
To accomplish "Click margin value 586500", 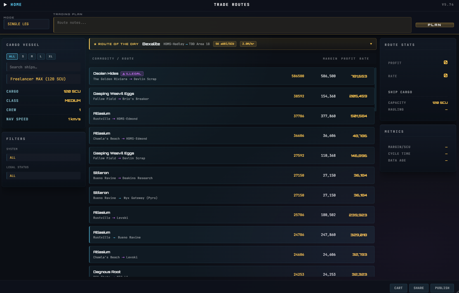I will 298,76.
